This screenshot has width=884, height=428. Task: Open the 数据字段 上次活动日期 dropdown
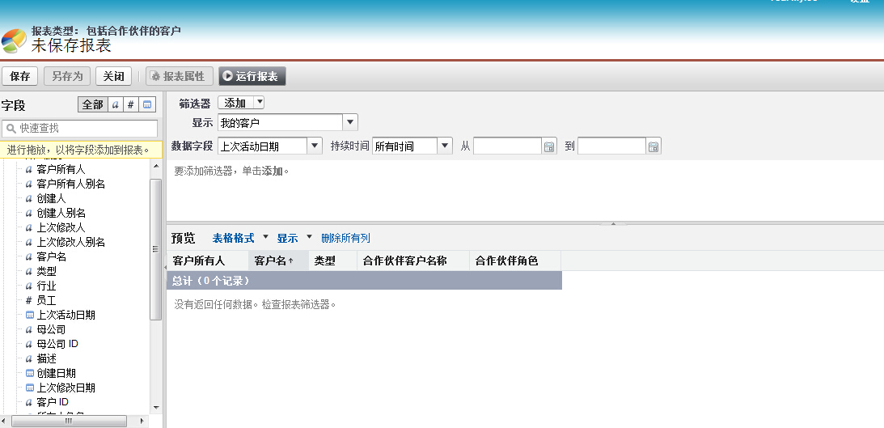click(x=315, y=146)
